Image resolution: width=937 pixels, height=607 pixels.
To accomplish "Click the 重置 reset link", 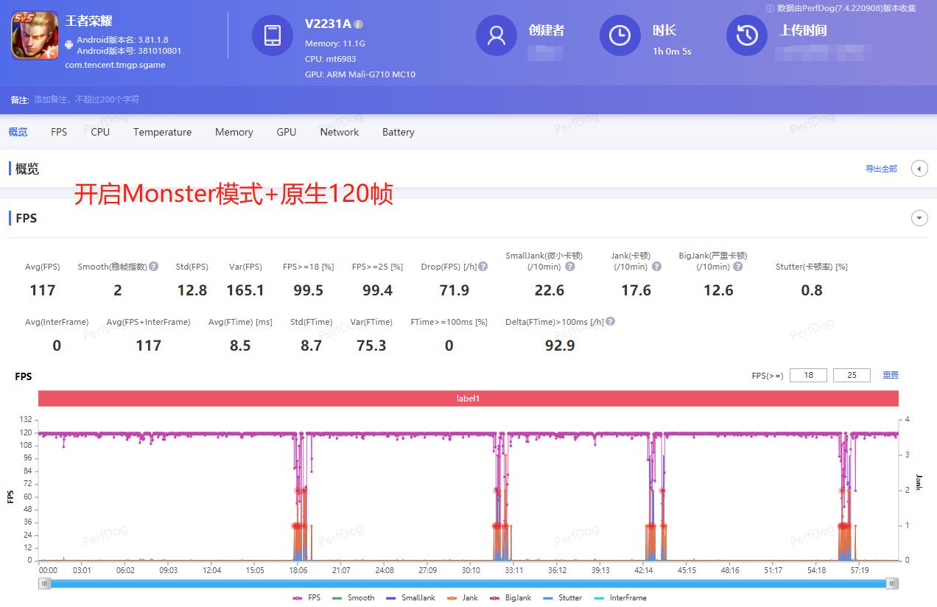I will 890,375.
